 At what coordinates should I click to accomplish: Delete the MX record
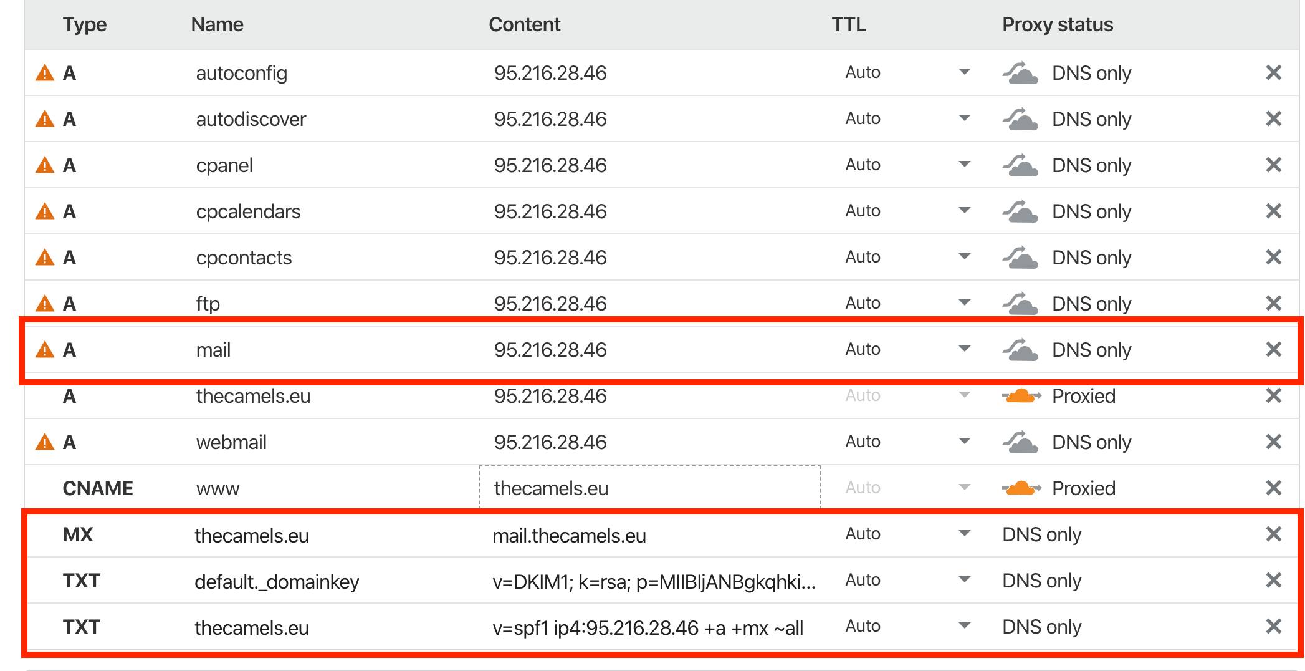pos(1274,534)
